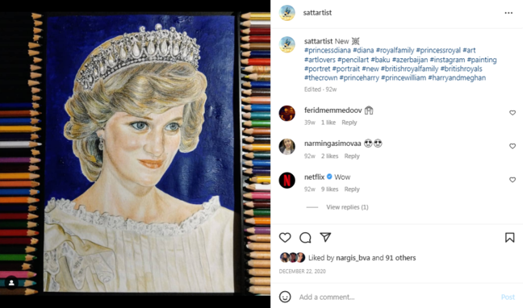
Task: Share post via paper plane icon
Action: [x=325, y=237]
